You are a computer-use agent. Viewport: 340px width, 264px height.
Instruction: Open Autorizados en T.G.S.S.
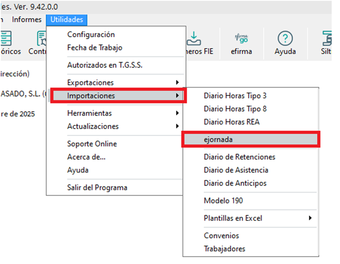(x=105, y=65)
